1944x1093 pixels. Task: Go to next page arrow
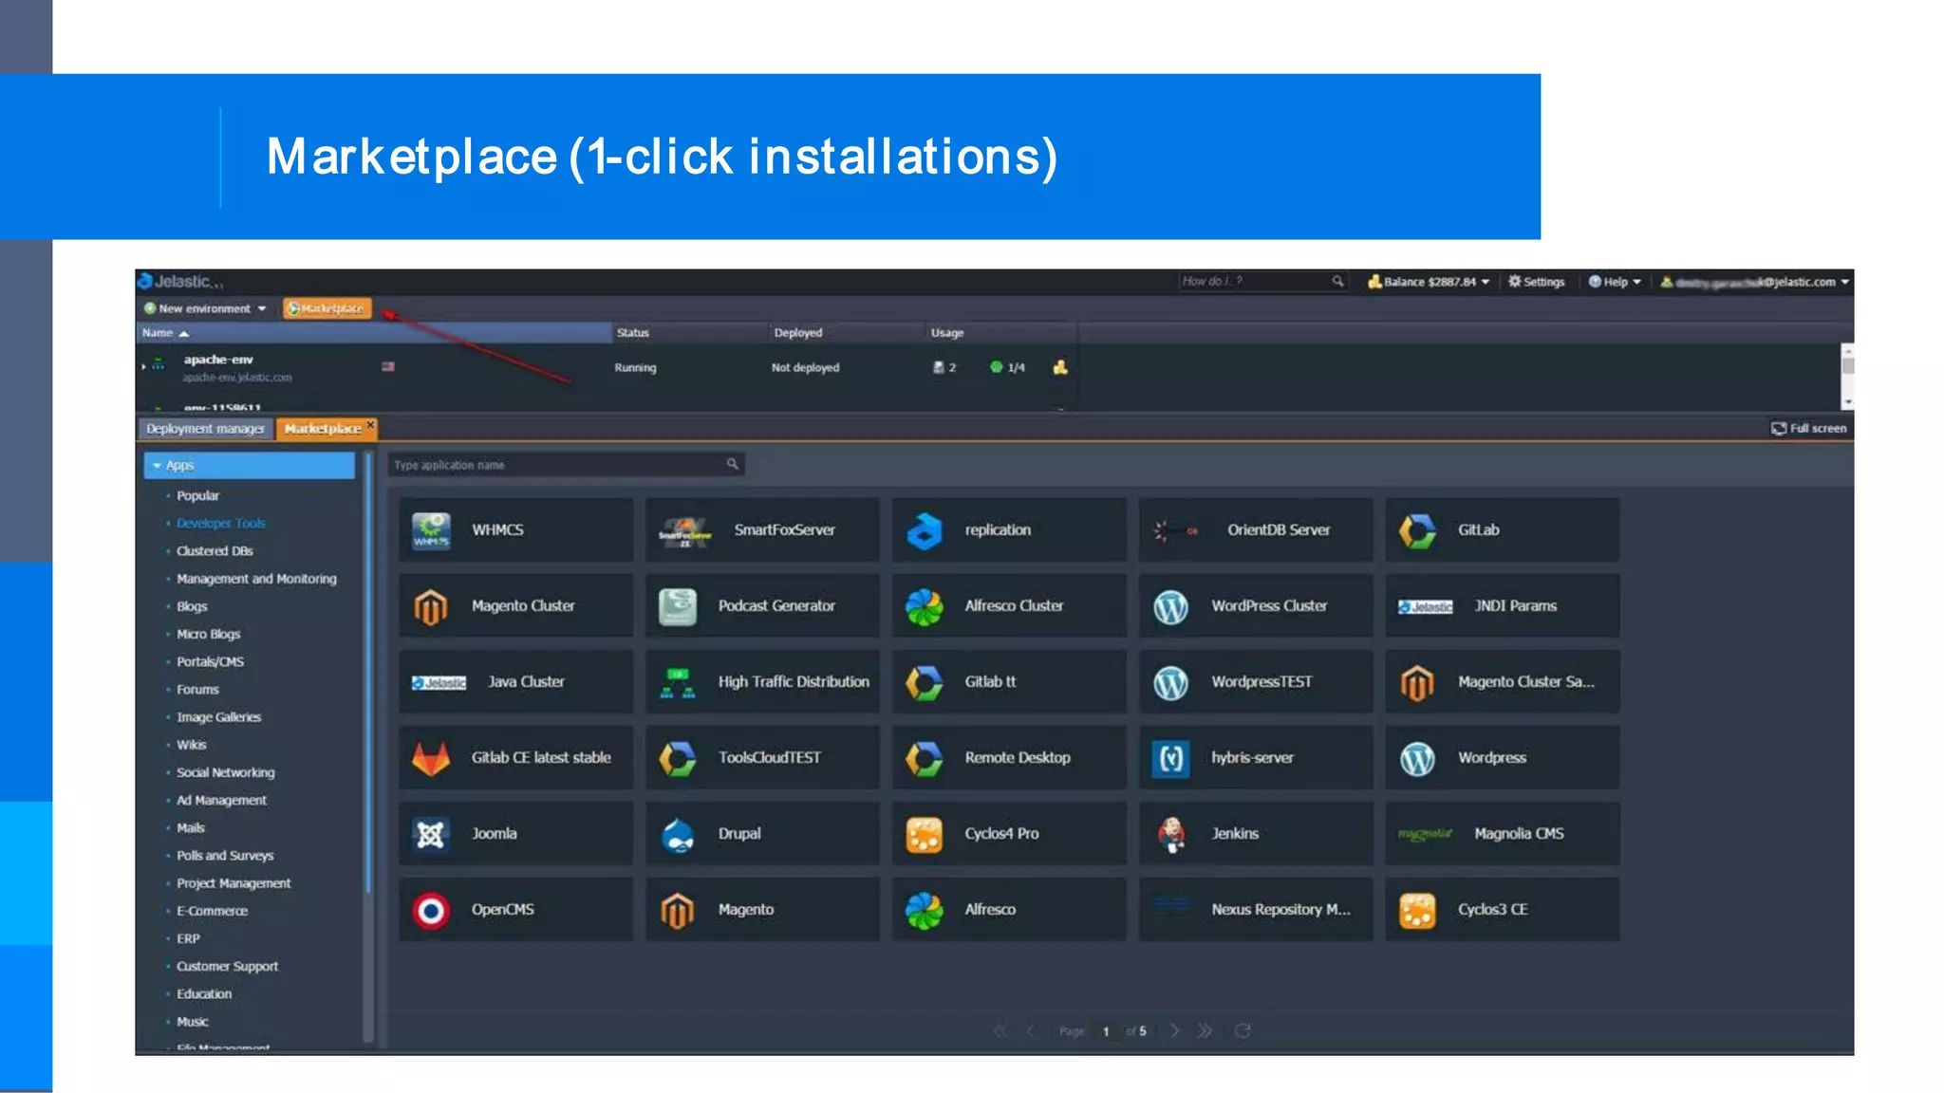[x=1174, y=1030]
